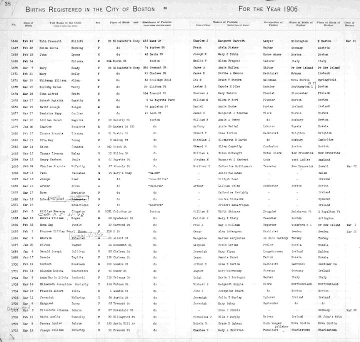Select the occupation 'Editor'
The image size is (360, 342).
(268, 68)
